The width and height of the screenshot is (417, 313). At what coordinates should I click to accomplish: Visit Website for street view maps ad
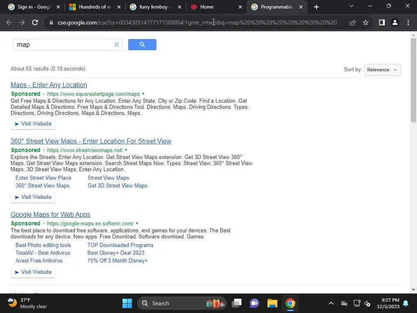pyautogui.click(x=33, y=197)
